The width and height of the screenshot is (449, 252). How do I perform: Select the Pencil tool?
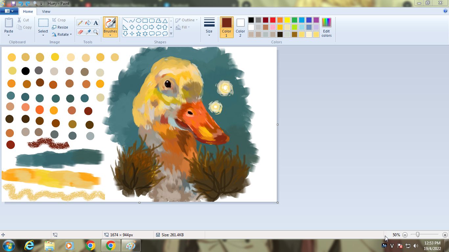coord(80,23)
